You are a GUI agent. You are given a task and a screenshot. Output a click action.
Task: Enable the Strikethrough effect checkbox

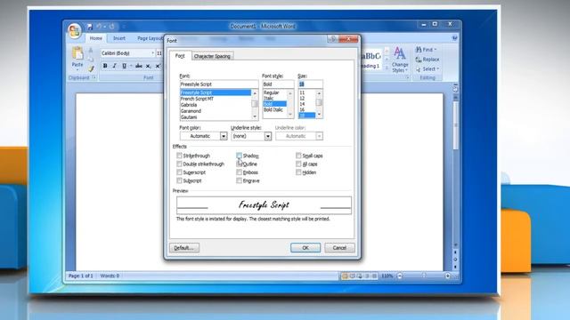click(179, 156)
